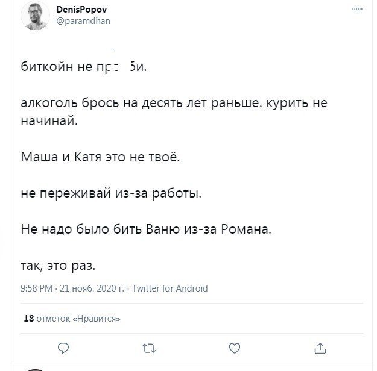Open DenisPopov's profile picture

35,15
